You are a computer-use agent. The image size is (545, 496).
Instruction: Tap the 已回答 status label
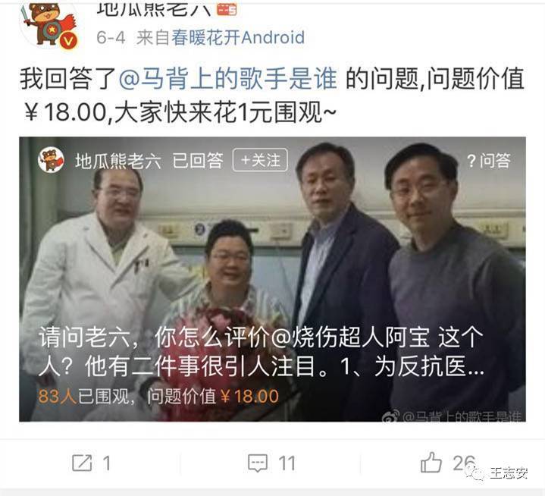[198, 161]
